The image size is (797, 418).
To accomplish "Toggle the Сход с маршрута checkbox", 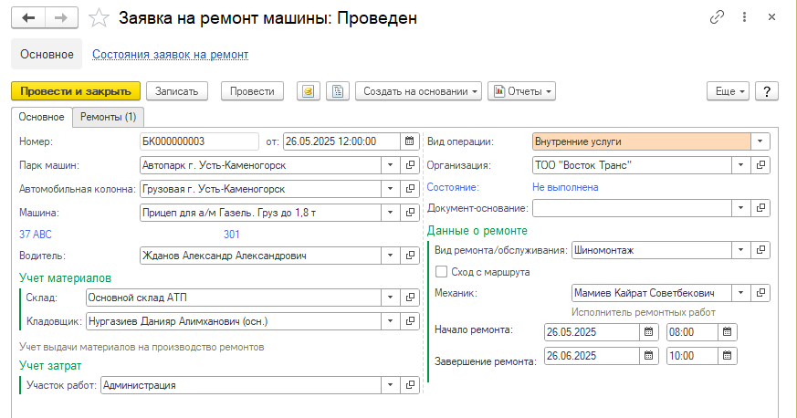I will (x=442, y=272).
